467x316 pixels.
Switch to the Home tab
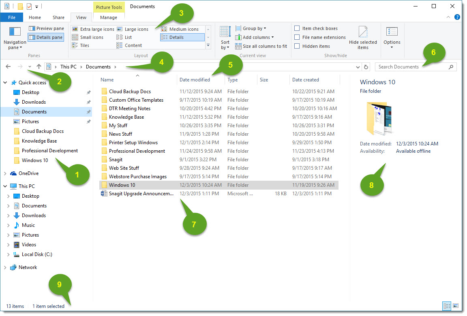click(34, 17)
